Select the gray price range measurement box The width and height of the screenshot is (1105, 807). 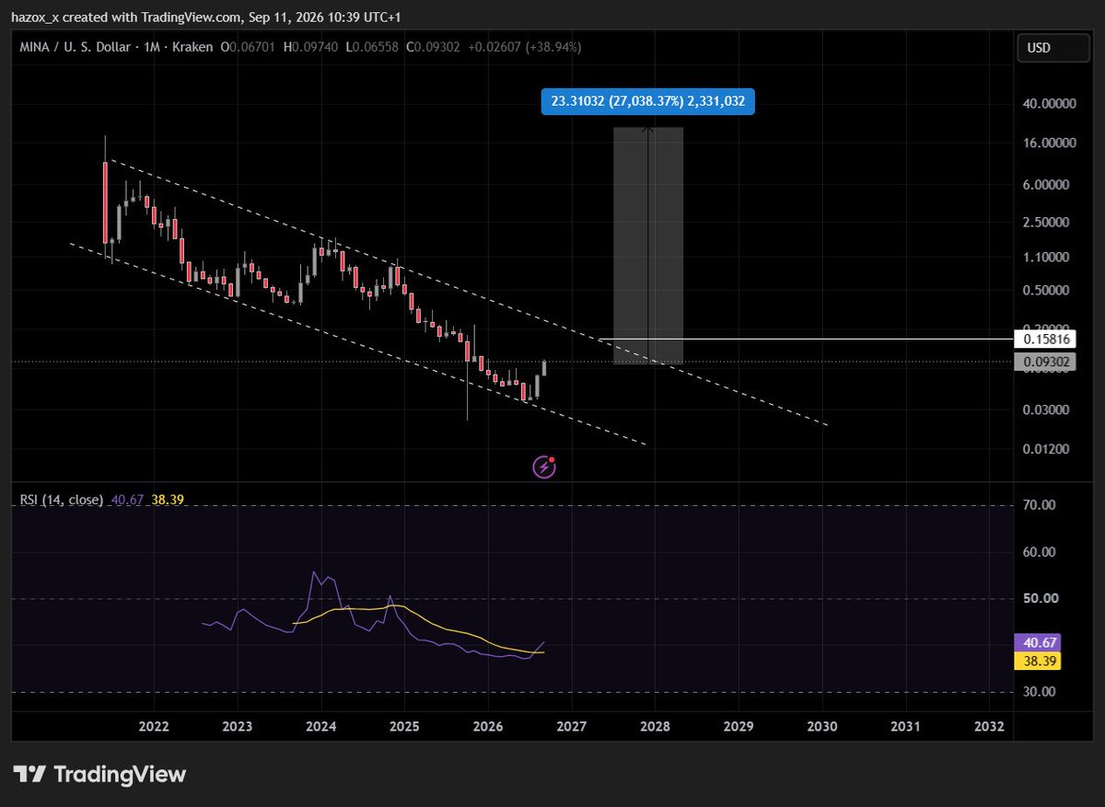click(648, 246)
